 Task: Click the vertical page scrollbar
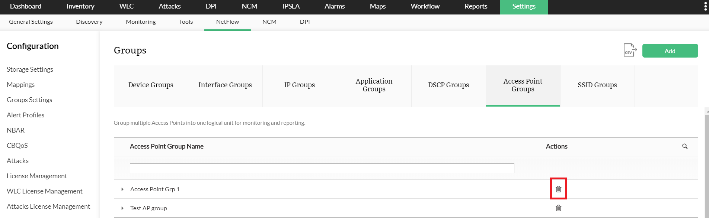(x=707, y=163)
